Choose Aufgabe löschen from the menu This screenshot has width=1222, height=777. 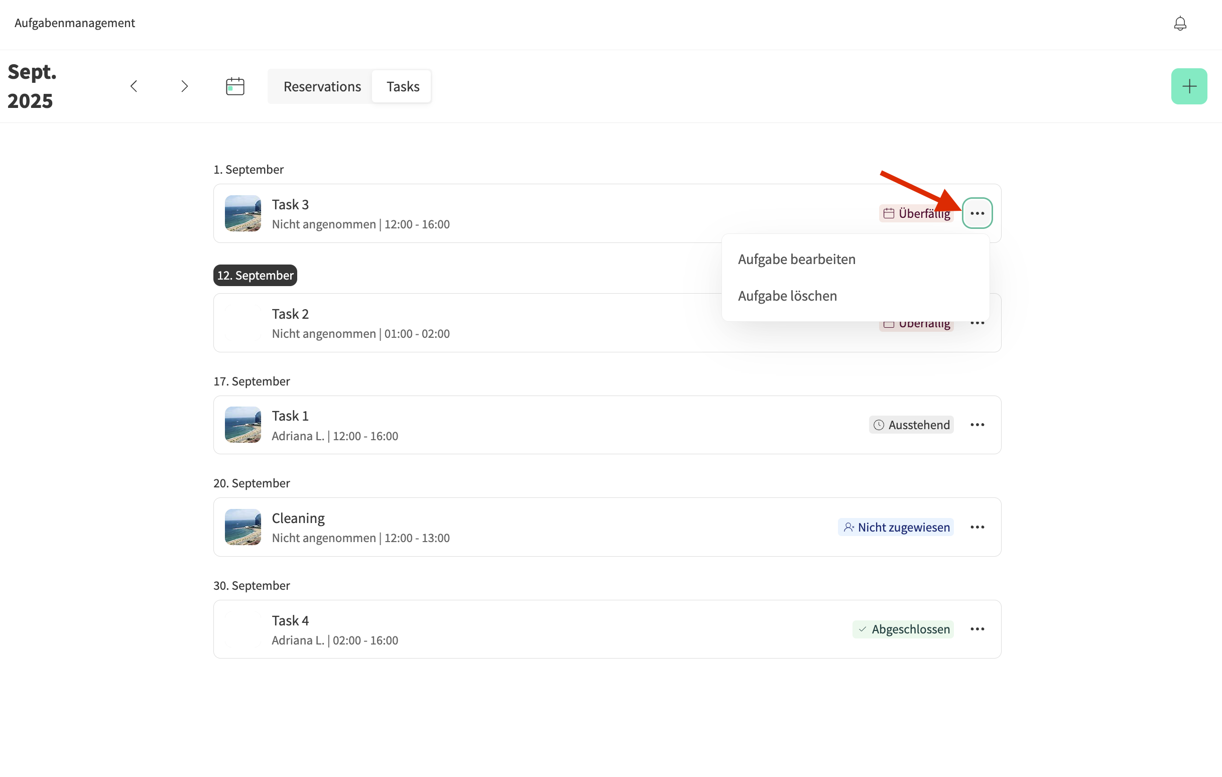coord(787,296)
